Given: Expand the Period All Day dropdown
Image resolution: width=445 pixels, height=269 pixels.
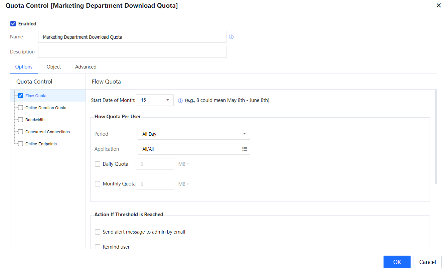Looking at the screenshot, I should click(x=194, y=134).
